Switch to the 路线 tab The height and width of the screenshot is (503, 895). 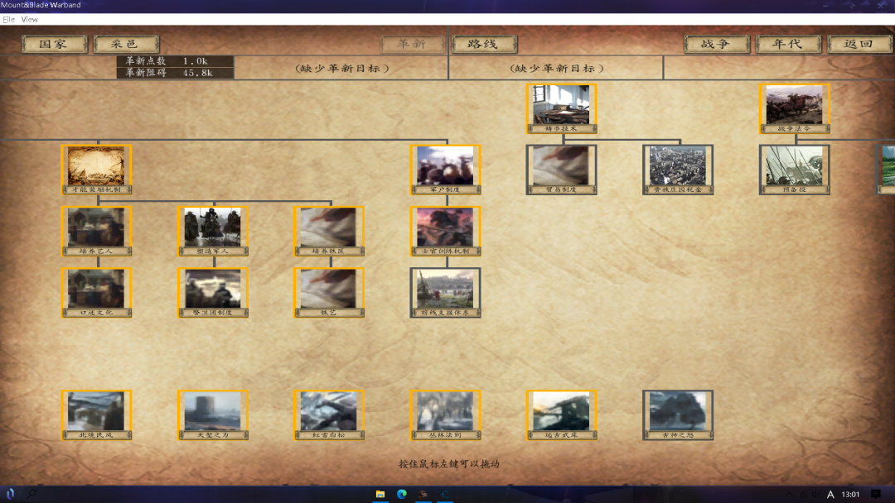pos(484,44)
